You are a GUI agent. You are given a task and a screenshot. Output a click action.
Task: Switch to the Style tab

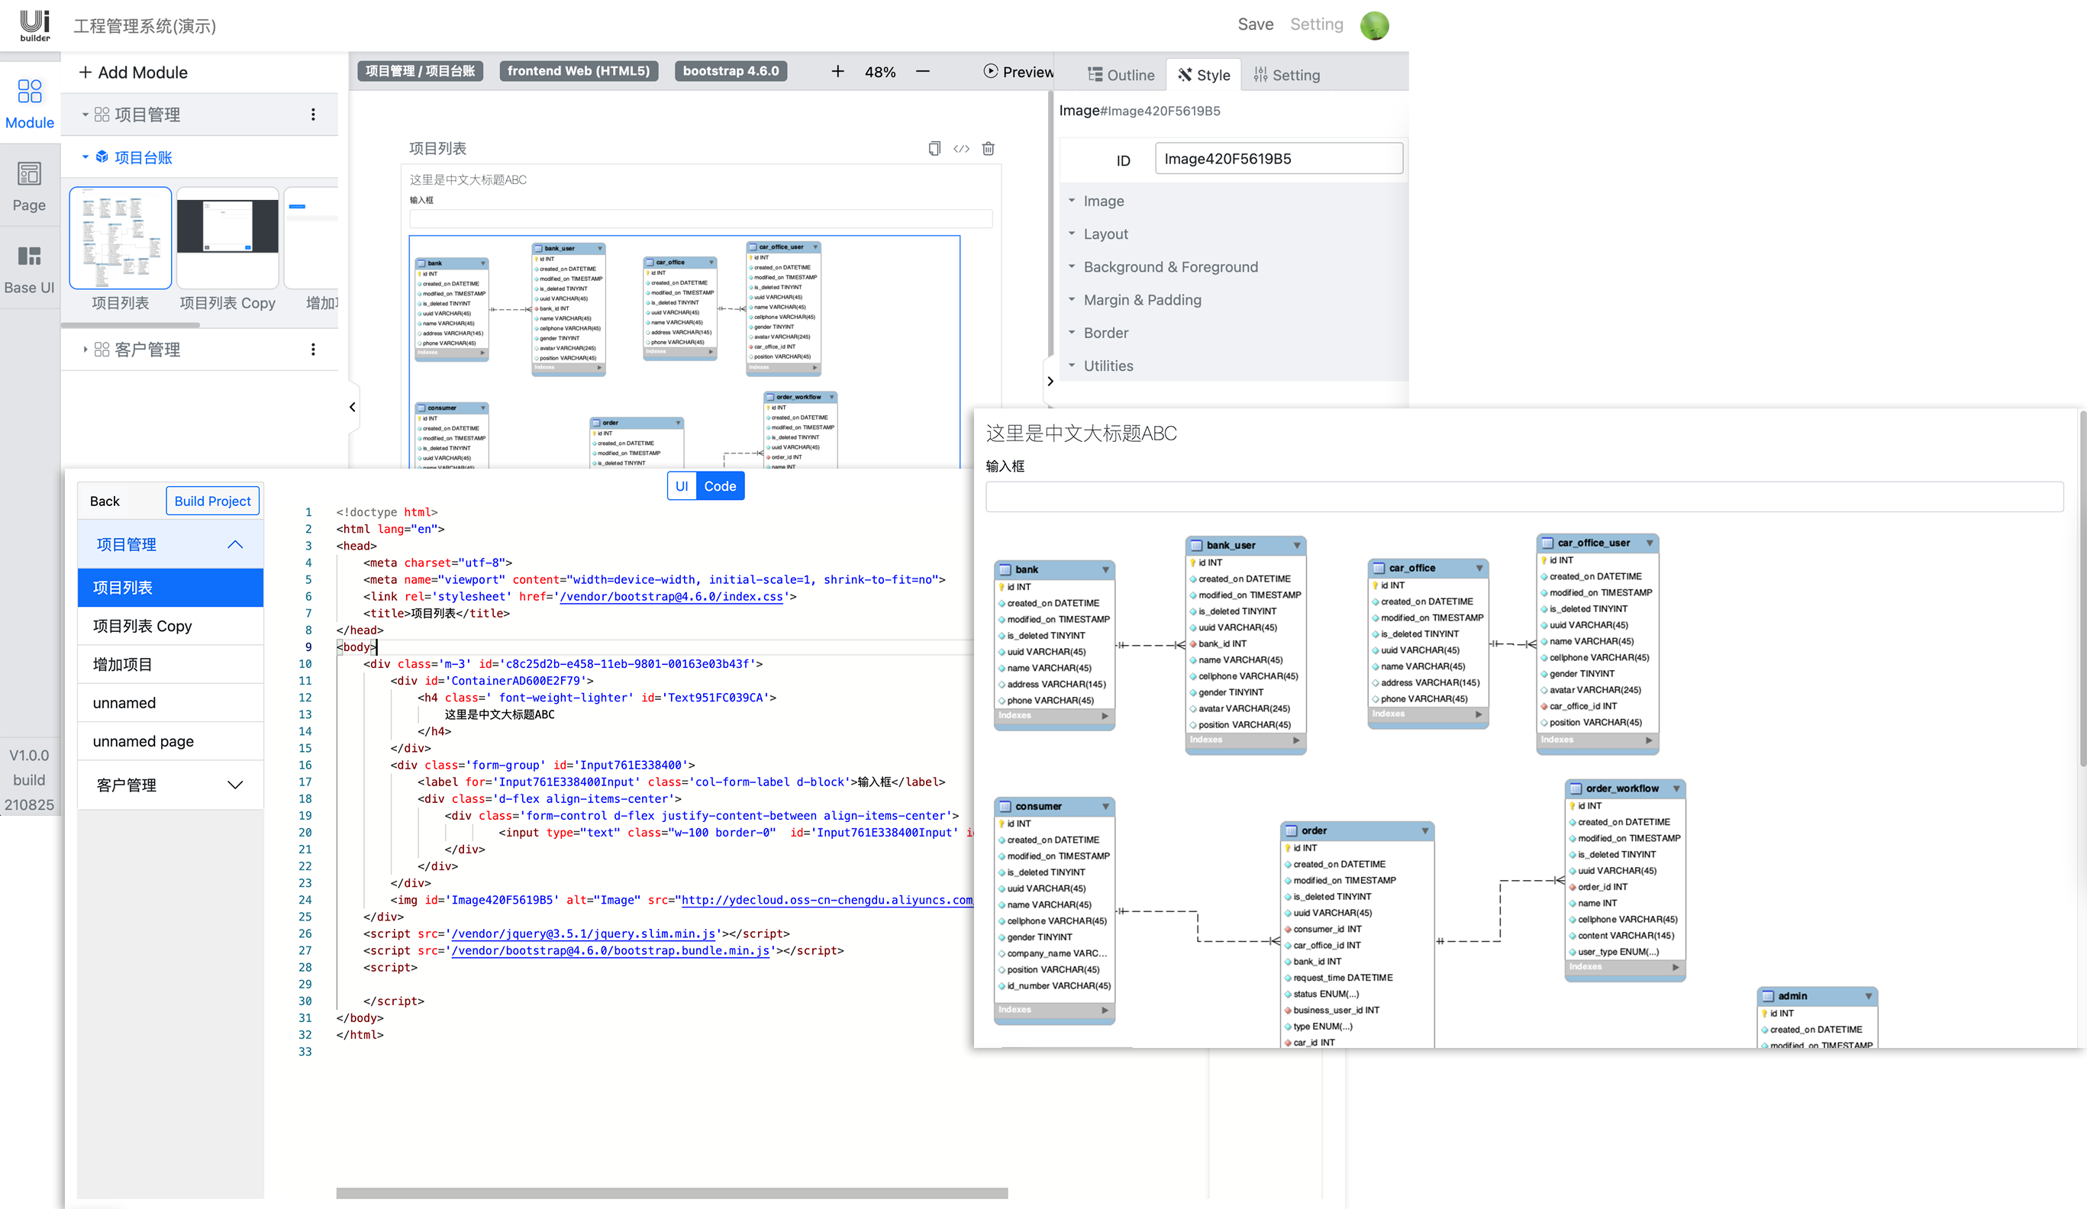[x=1203, y=75]
